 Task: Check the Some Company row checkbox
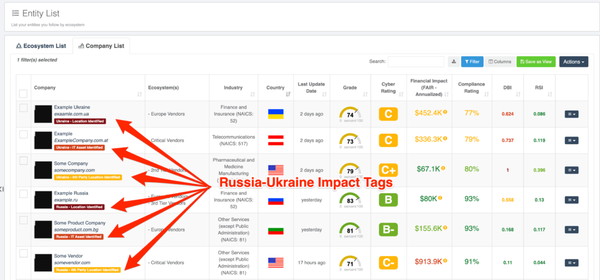click(23, 161)
